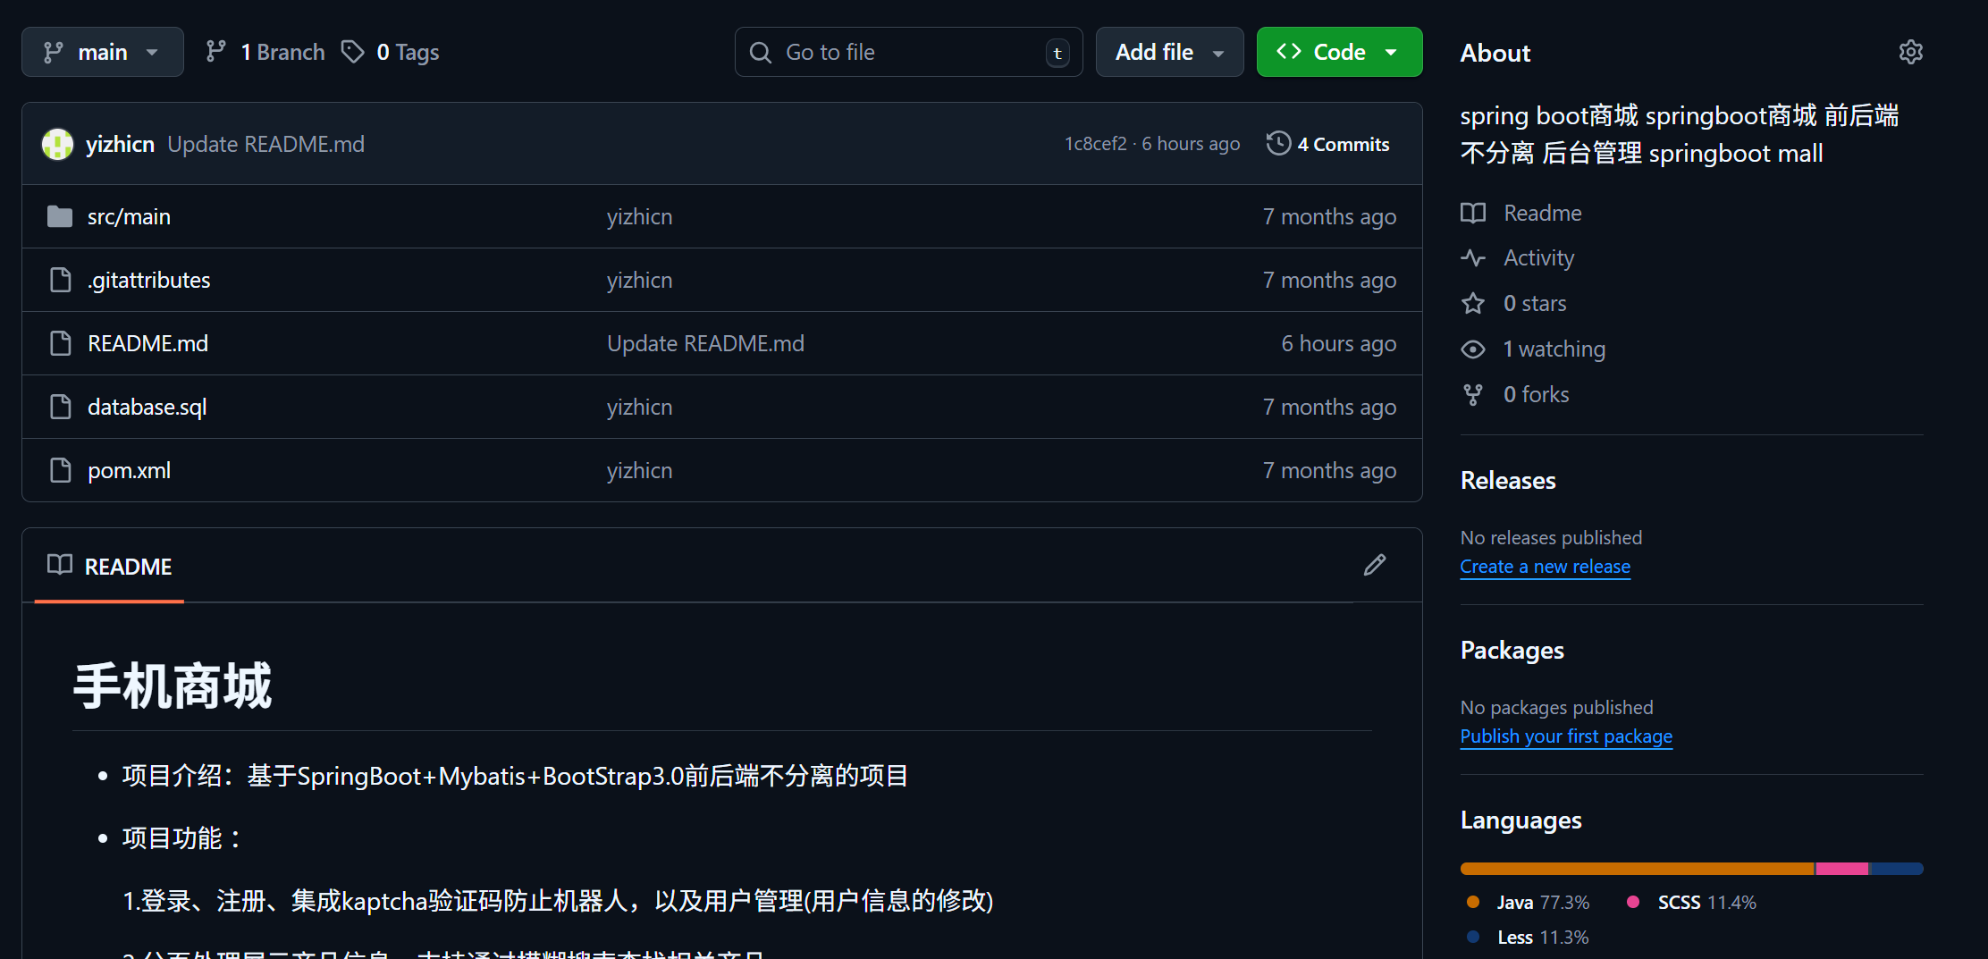Image resolution: width=1988 pixels, height=959 pixels.
Task: Open the Activity link in About
Action: (x=1537, y=258)
